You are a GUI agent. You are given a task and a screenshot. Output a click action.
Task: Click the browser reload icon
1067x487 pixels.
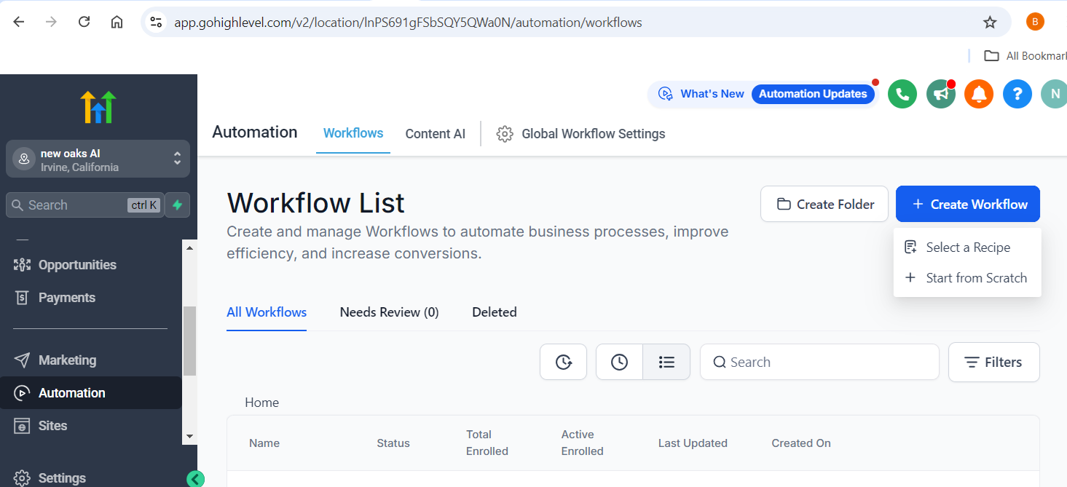click(84, 22)
